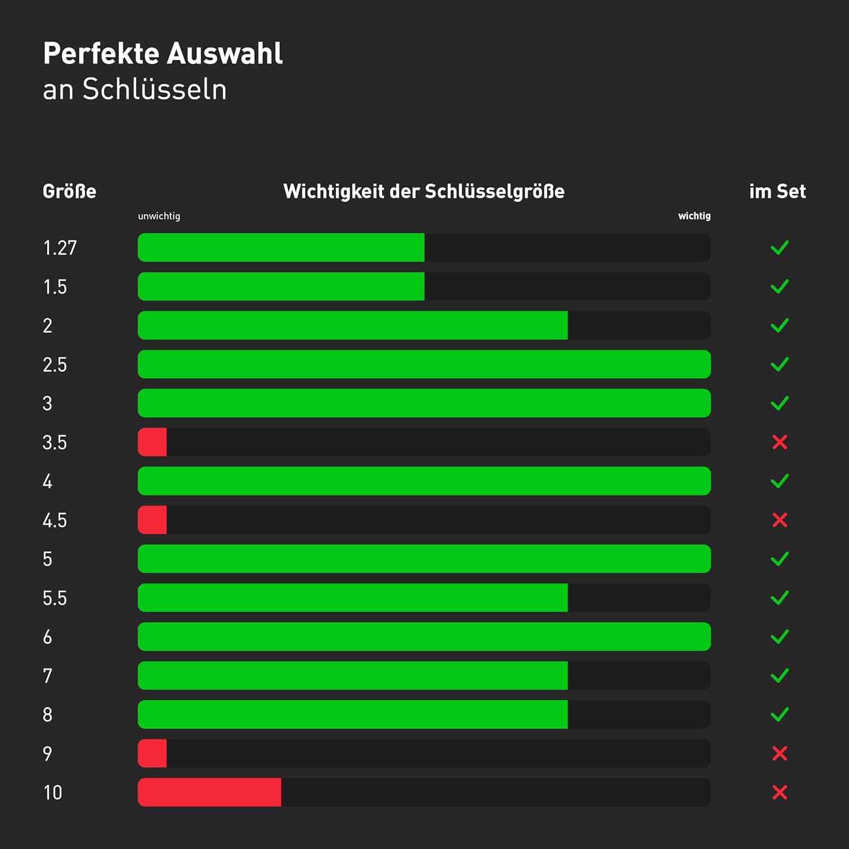Screen dimensions: 849x849
Task: Click the red X for size 9
Action: (x=779, y=753)
